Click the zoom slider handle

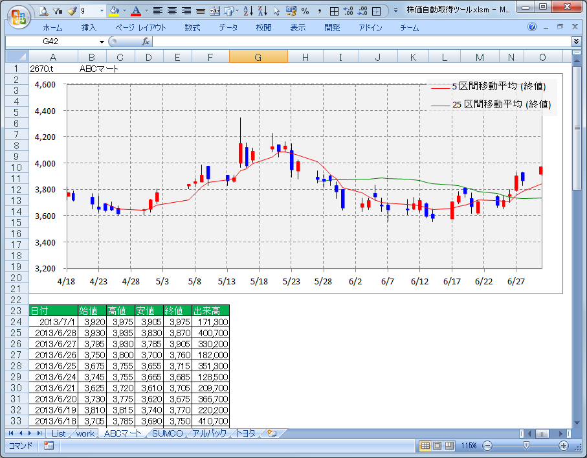pos(526,445)
